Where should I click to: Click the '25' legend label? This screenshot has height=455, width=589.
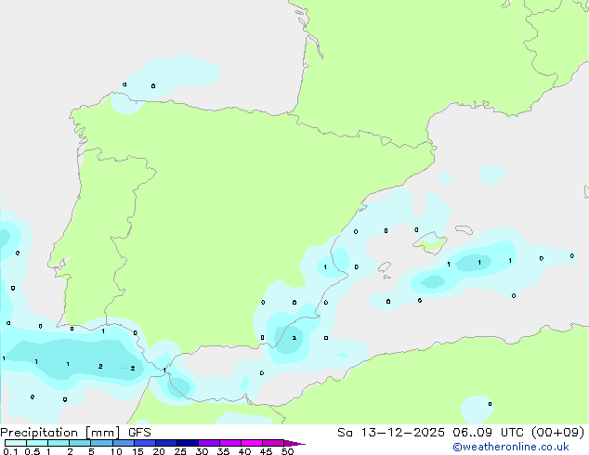point(180,451)
